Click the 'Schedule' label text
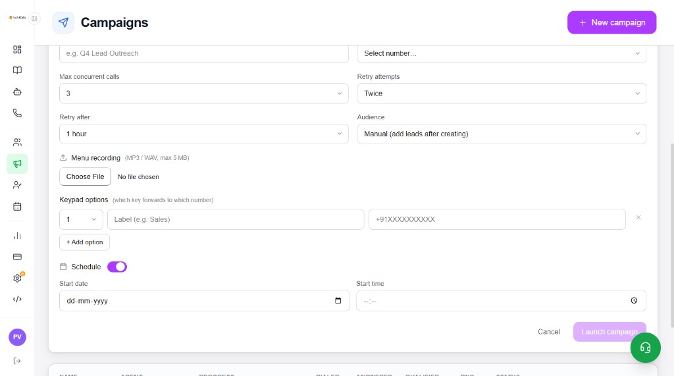The width and height of the screenshot is (674, 376). coord(86,267)
